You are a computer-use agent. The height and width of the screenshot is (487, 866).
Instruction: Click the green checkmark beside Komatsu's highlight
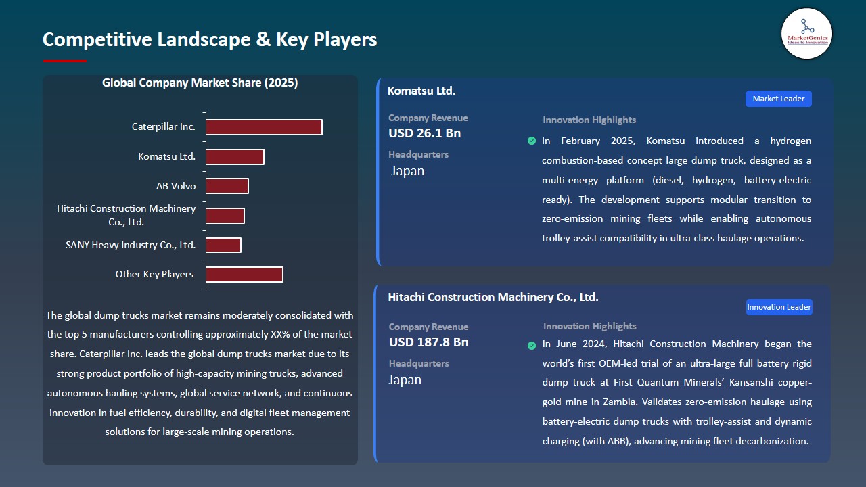532,141
